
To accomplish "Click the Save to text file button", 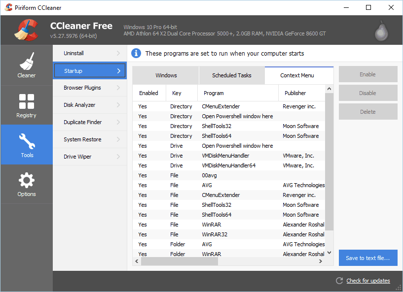I will [367, 258].
